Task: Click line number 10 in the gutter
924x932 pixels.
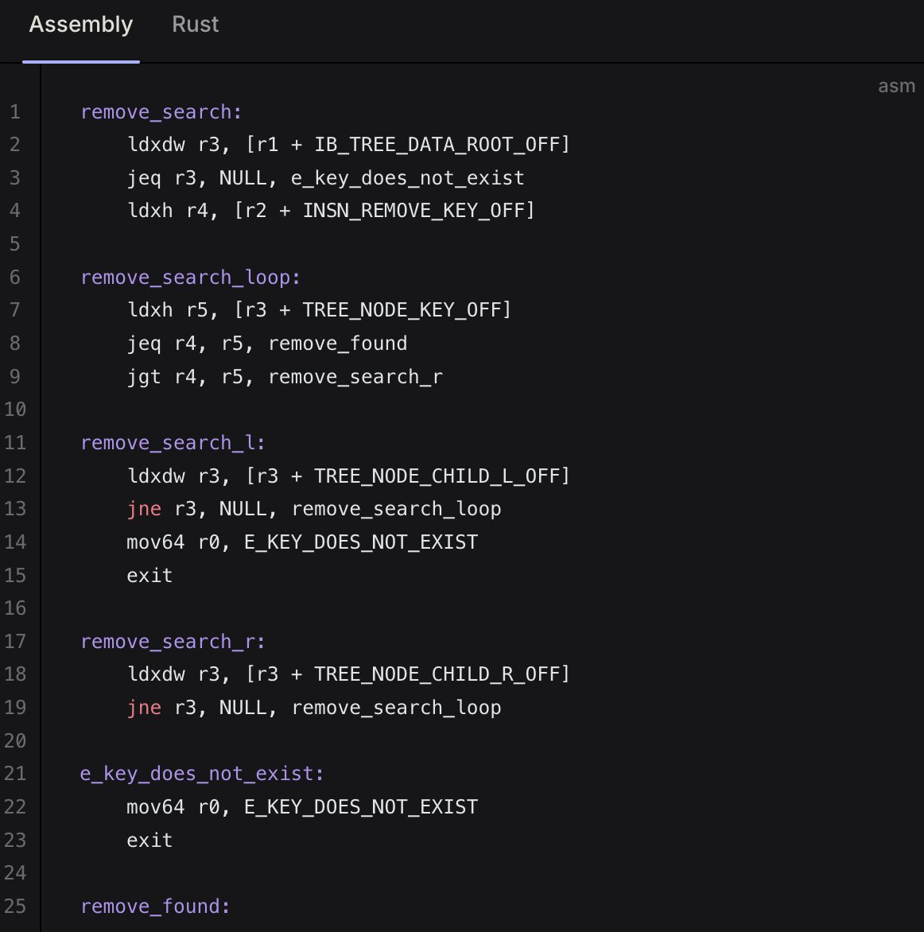Action: click(x=15, y=410)
